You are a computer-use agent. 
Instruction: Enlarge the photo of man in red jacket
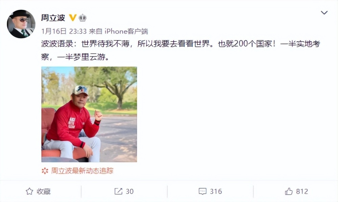(89, 115)
